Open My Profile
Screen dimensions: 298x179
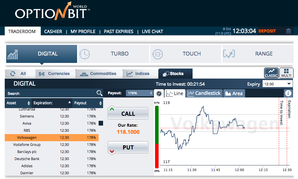pos(83,32)
